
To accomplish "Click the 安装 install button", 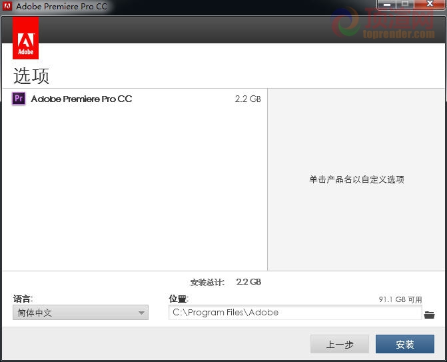I will 405,344.
